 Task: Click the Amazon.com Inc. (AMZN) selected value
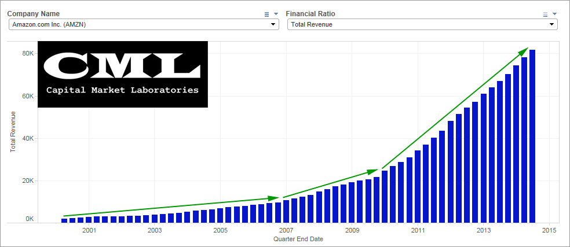[49, 25]
